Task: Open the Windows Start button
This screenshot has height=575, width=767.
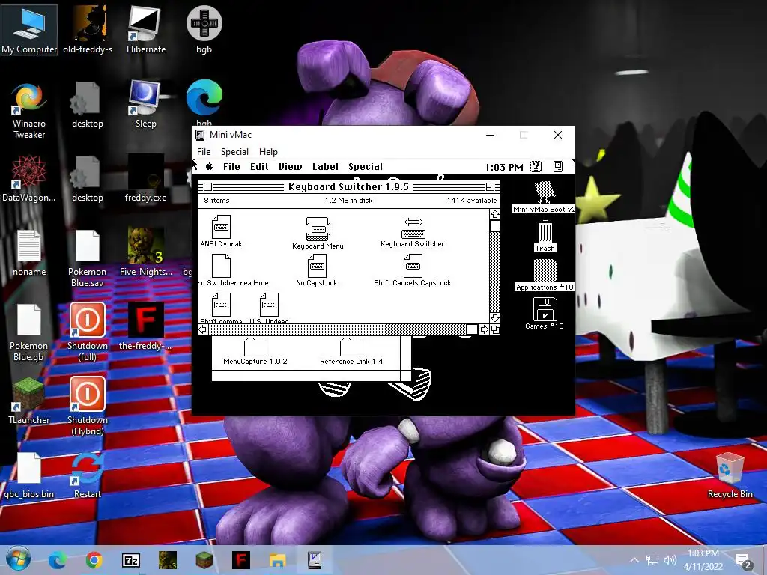Action: point(19,559)
